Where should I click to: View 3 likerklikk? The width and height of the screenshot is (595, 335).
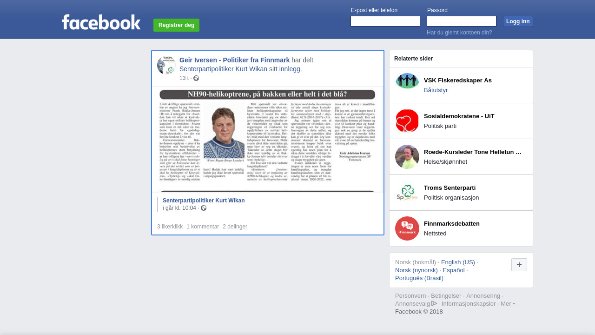tap(170, 227)
